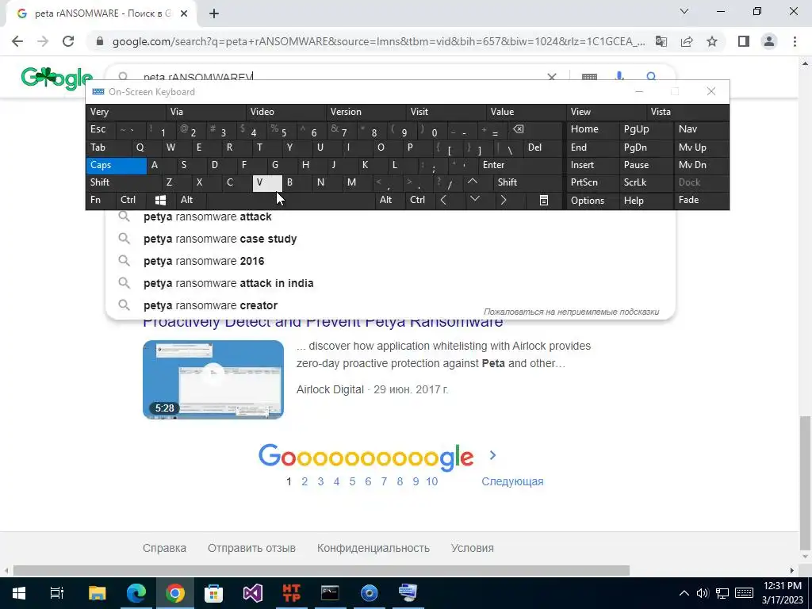Click the context menu key on On-Screen Keyboard
Image resolution: width=812 pixels, height=609 pixels.
(x=544, y=201)
